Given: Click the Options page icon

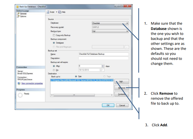Looking at the screenshot, I should pyautogui.click(x=18, y=16).
